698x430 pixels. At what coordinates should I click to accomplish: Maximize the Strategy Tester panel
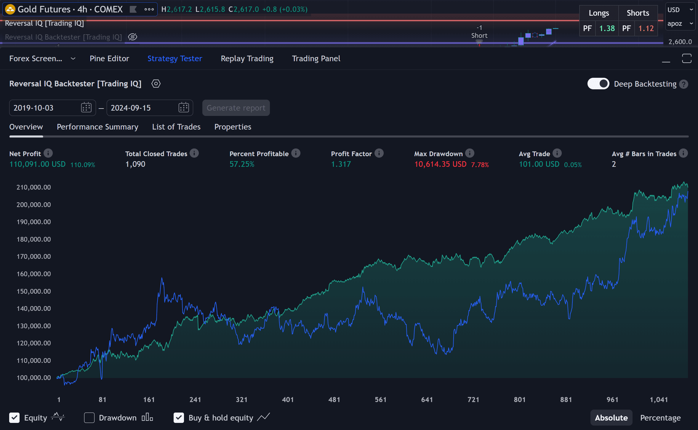pos(687,59)
